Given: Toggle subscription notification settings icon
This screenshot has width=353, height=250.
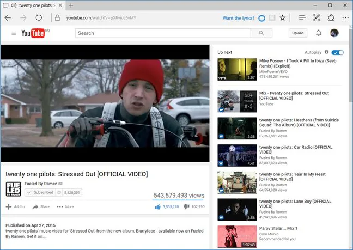Looking at the screenshot, I should pyautogui.click(x=59, y=193).
